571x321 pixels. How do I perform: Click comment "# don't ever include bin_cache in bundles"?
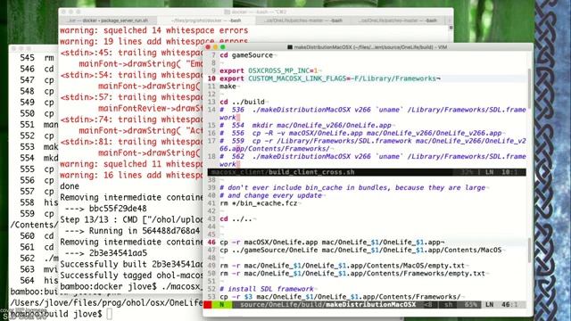[x=352, y=188]
